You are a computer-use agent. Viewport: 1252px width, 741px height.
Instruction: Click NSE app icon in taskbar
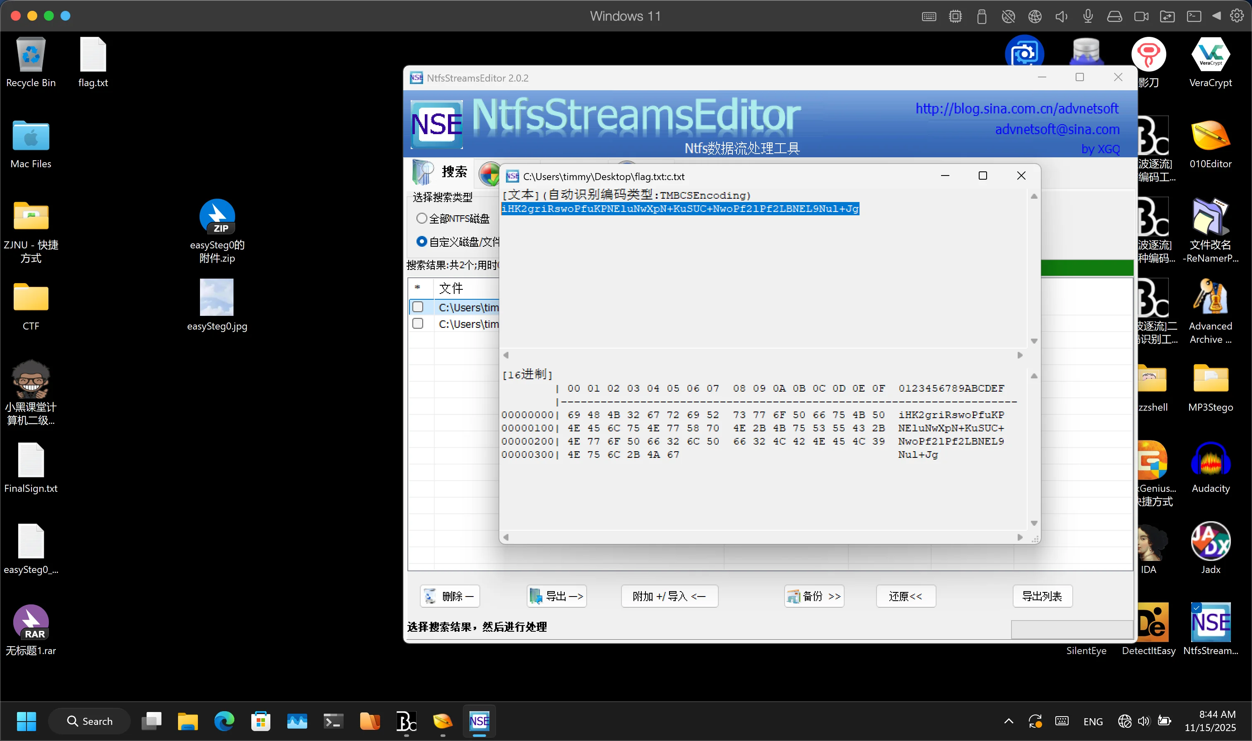click(x=479, y=721)
